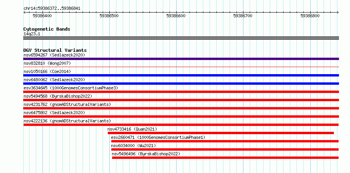Select the dark purple nsv6594267 variant bar
The image size is (350, 173).
click(181, 59)
